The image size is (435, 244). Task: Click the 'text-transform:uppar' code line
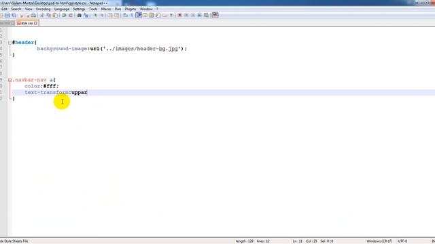click(56, 92)
